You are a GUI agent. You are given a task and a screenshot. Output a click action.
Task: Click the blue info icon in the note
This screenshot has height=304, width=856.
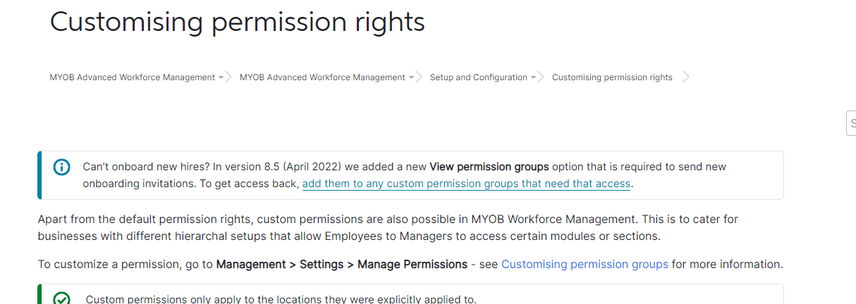click(x=62, y=167)
